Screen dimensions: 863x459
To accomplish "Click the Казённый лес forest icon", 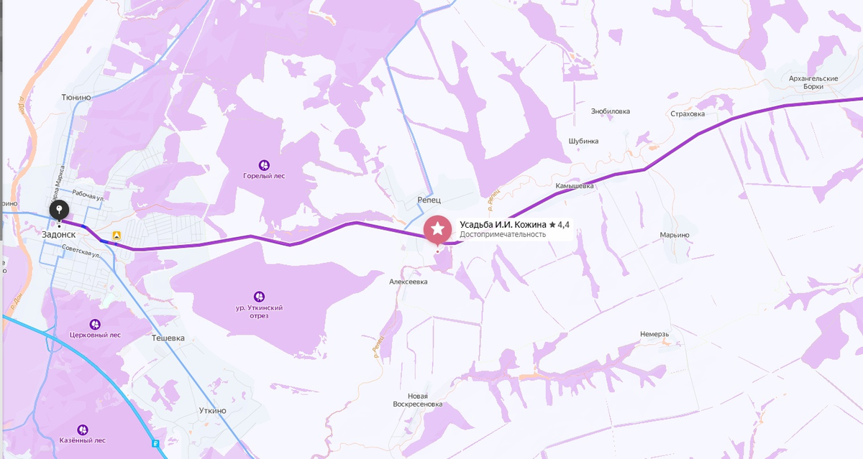I will point(83,430).
